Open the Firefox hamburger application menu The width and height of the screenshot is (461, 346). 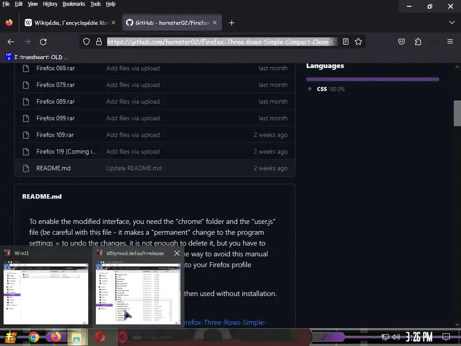(x=450, y=41)
